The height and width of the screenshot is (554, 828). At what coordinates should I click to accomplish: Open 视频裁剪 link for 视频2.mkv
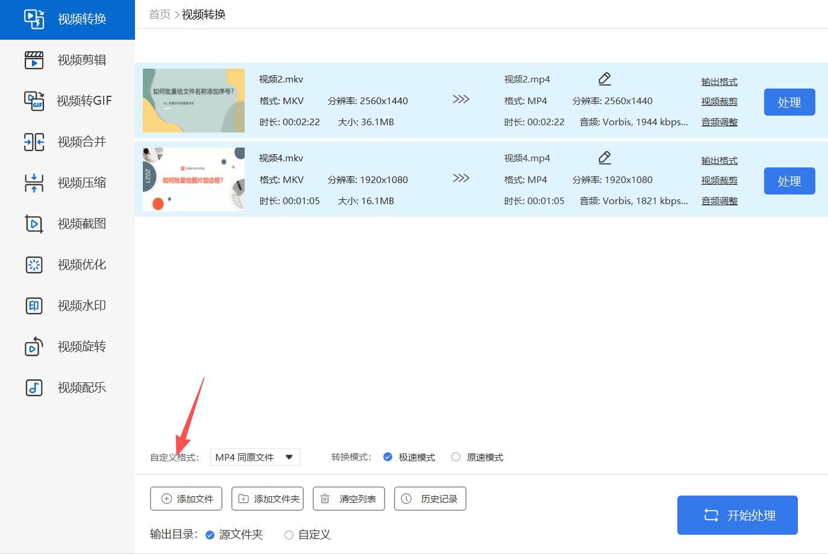pyautogui.click(x=720, y=102)
